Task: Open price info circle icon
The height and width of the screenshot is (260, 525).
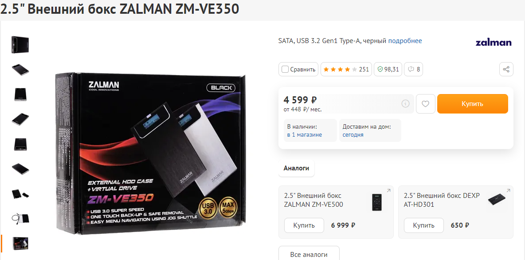Action: (405, 103)
